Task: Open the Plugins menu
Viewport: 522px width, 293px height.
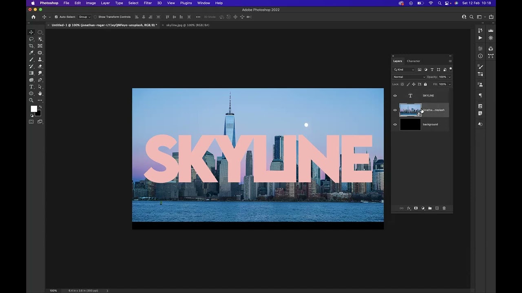Action: pyautogui.click(x=186, y=3)
